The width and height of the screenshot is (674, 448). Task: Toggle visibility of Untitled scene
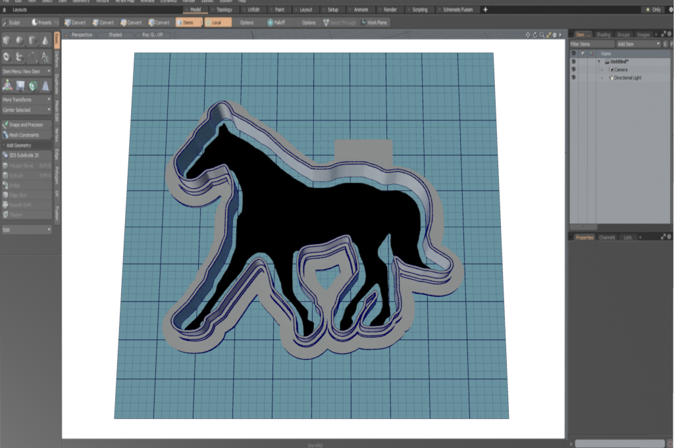click(573, 62)
